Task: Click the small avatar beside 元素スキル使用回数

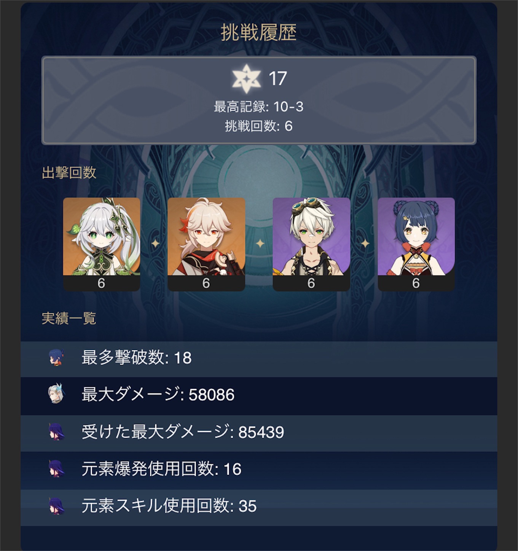Action: pyautogui.click(x=56, y=506)
